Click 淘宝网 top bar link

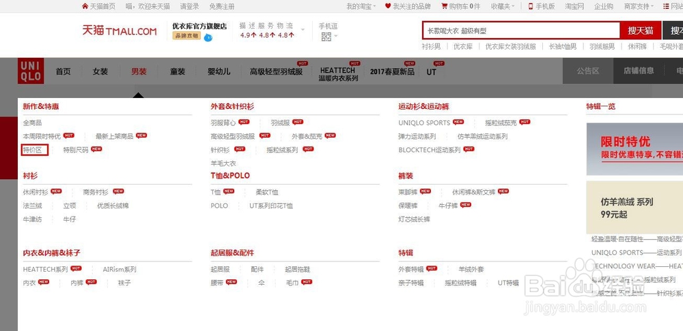click(574, 6)
